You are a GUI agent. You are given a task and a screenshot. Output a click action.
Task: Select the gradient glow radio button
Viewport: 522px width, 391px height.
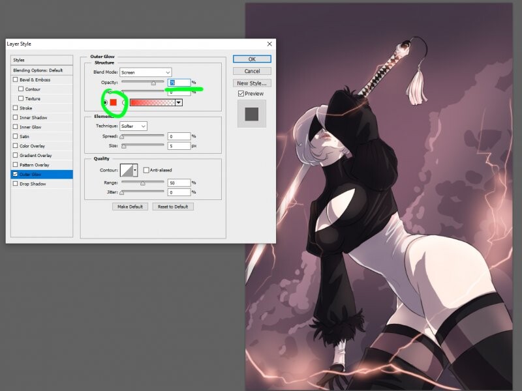coord(125,102)
